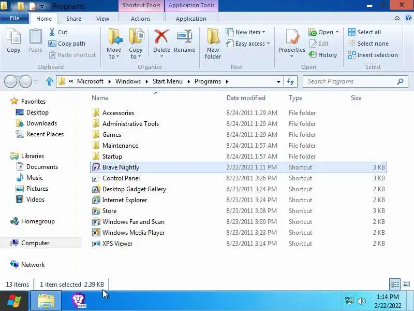
Task: Click the network tray icon
Action: coord(349,301)
